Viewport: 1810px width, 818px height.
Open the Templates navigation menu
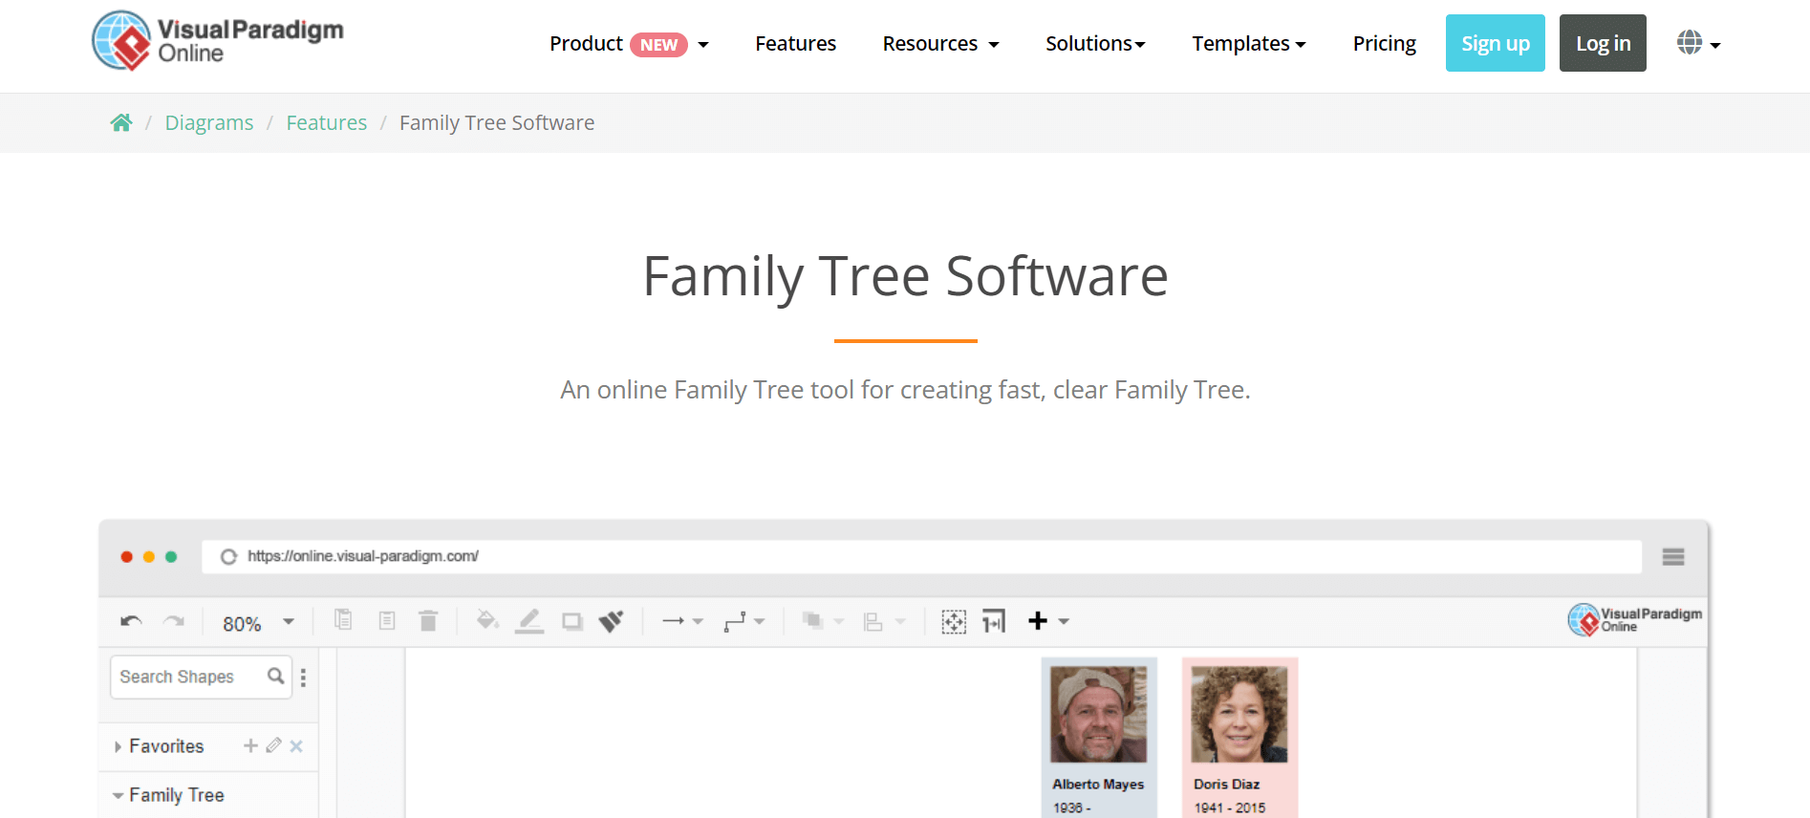click(1249, 44)
